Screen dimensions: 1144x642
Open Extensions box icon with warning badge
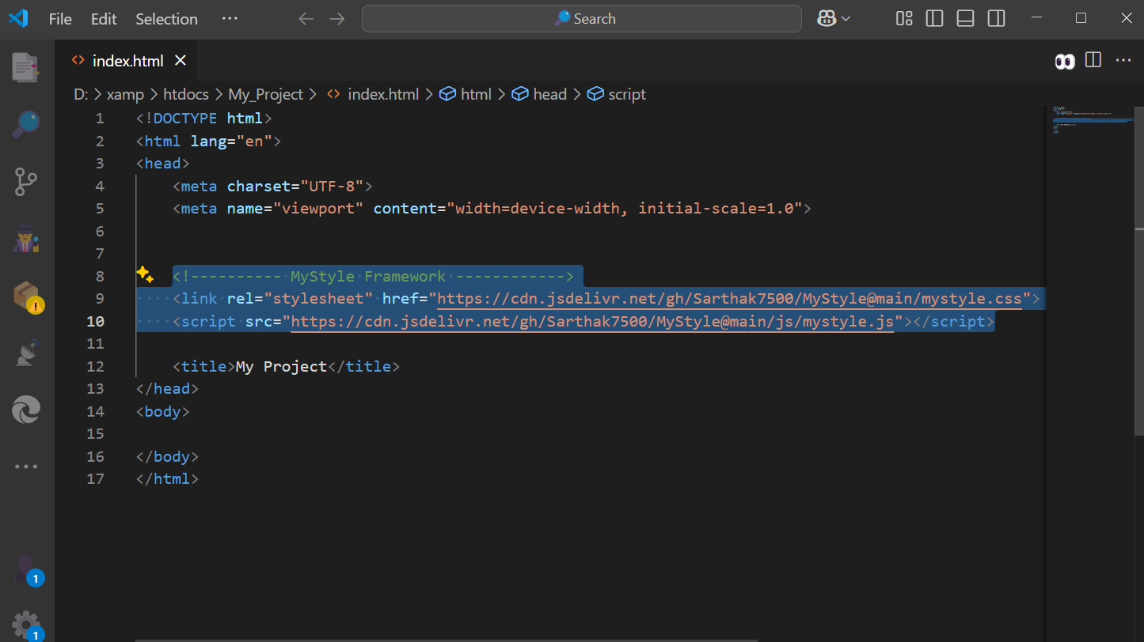click(x=26, y=296)
